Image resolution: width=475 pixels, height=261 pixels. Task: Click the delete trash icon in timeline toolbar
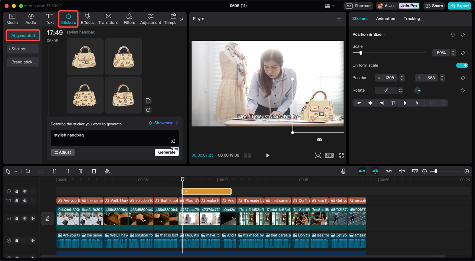94,171
